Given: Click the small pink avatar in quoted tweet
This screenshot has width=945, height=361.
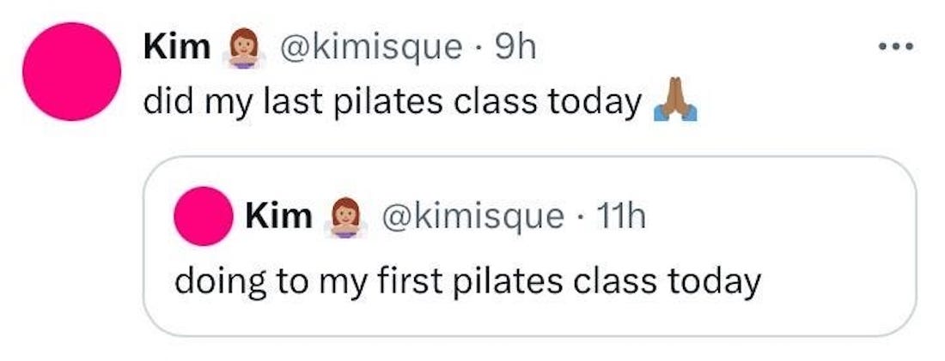Looking at the screenshot, I should (204, 216).
